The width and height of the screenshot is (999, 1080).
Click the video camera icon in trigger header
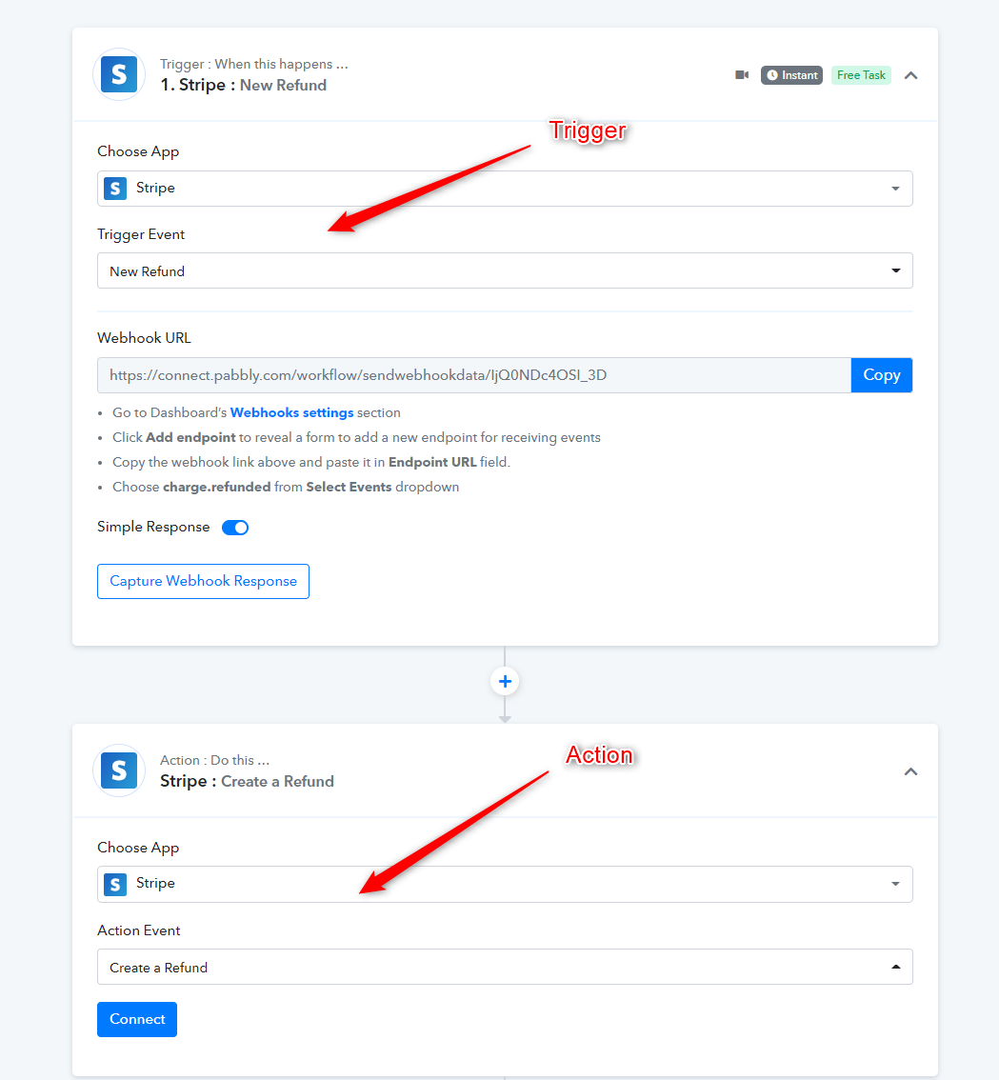click(742, 75)
